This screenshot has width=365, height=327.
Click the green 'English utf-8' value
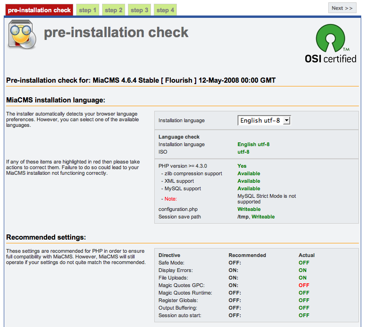[254, 144]
